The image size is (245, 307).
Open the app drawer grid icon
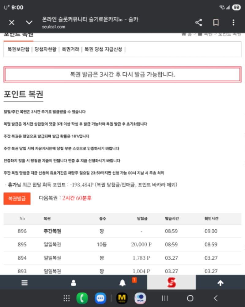coord(66,298)
